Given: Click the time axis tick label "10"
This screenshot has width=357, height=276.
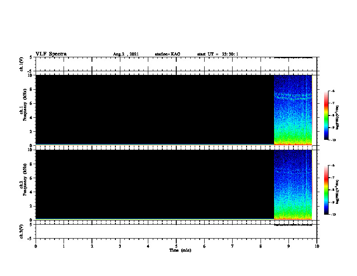Looking at the screenshot, I should 317,246.
